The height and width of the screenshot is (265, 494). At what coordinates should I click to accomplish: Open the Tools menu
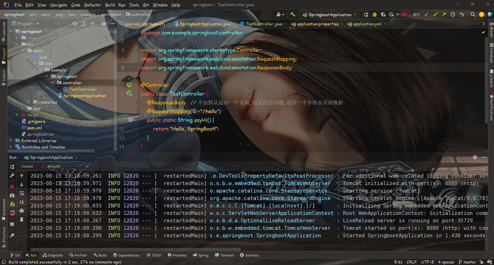pos(134,5)
